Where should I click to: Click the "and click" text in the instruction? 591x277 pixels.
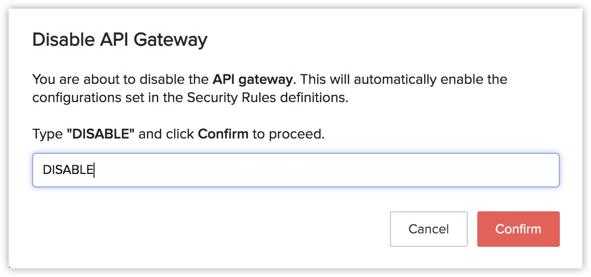click(168, 134)
